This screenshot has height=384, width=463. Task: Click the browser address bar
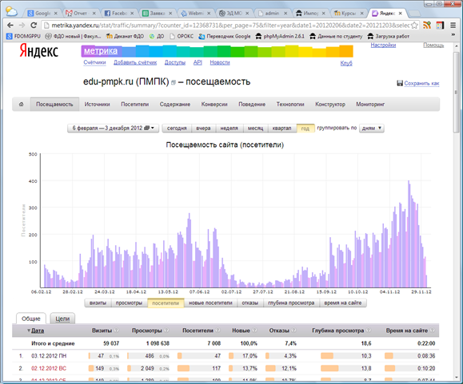pyautogui.click(x=230, y=26)
